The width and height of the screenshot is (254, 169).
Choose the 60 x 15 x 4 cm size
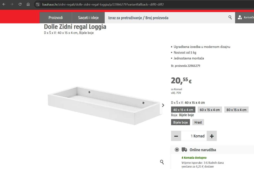(210, 110)
